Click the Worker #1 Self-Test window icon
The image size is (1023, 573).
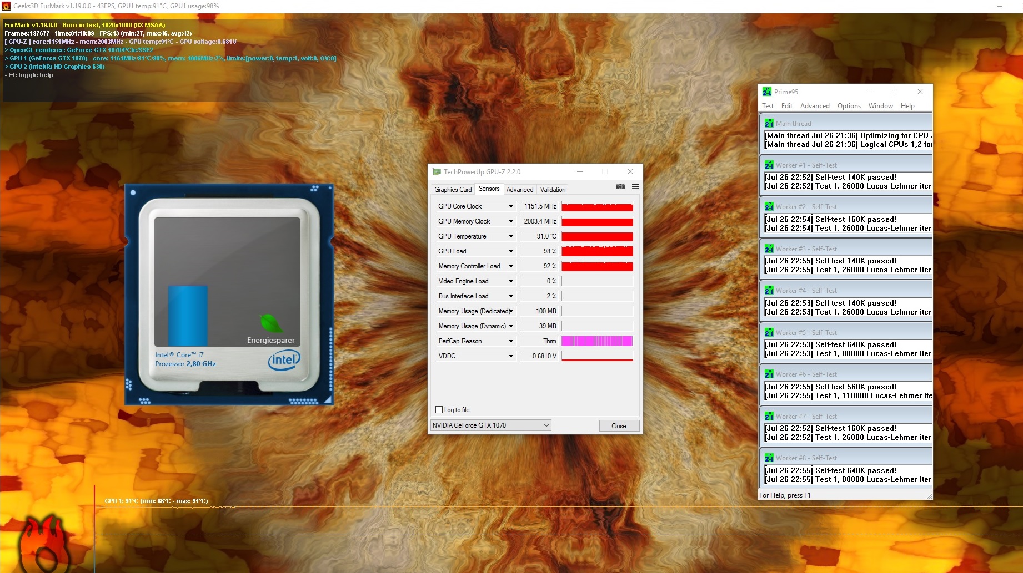click(769, 165)
